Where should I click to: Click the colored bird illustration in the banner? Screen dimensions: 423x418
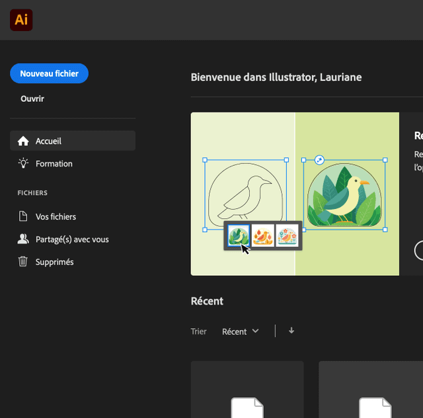click(x=344, y=195)
